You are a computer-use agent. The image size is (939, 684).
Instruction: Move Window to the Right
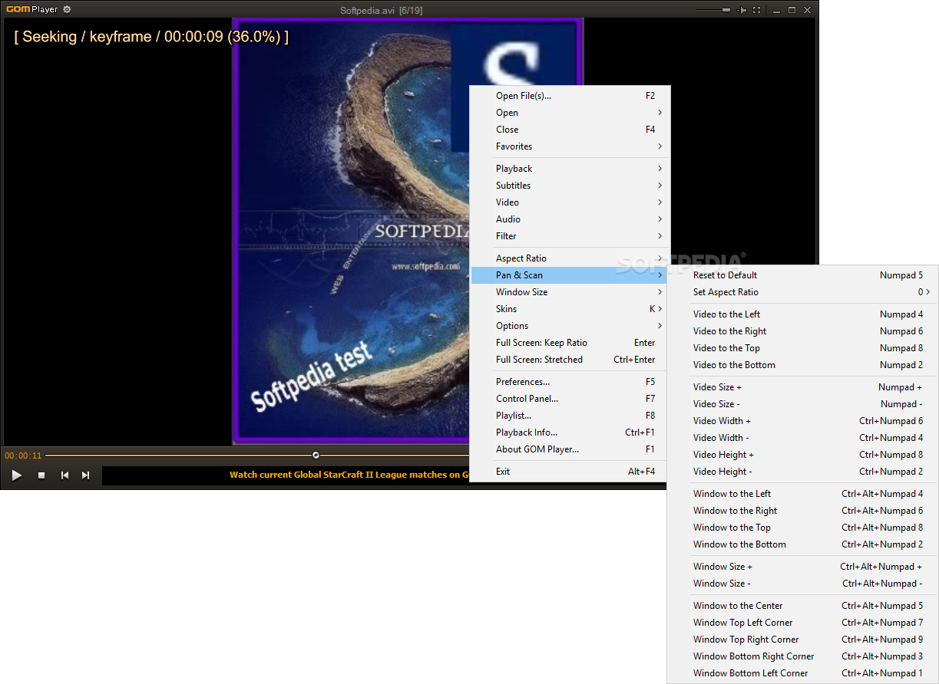pos(803,511)
